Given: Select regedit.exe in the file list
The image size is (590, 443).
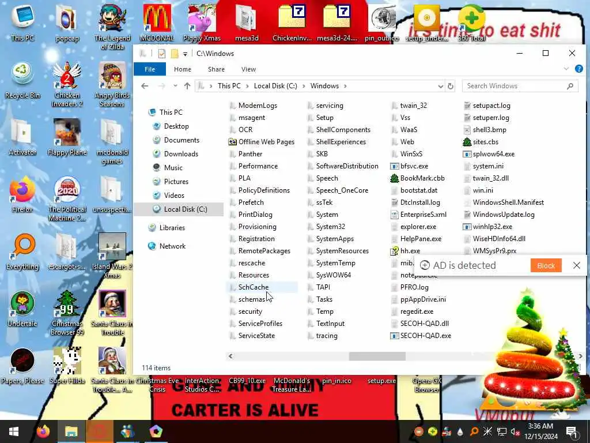Looking at the screenshot, I should [417, 311].
